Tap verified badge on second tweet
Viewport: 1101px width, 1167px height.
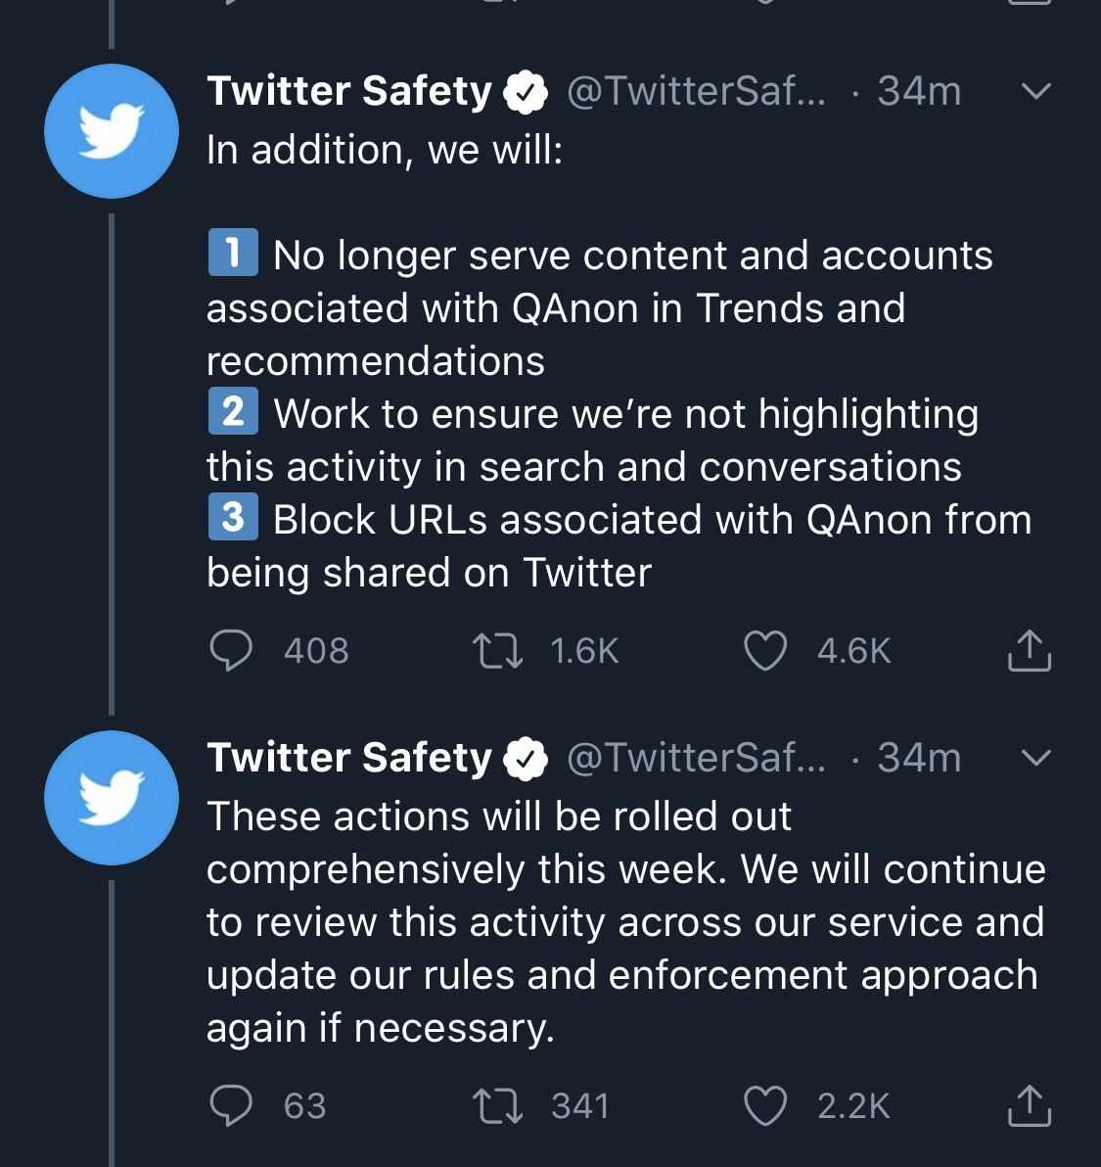coord(526,759)
